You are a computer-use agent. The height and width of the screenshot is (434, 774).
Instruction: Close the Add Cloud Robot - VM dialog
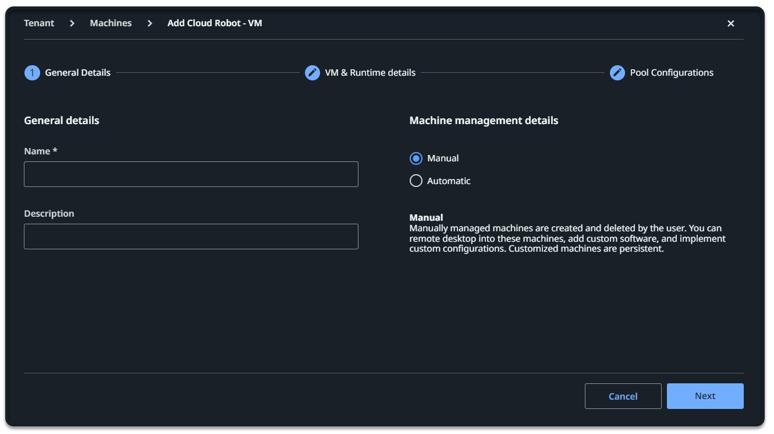point(731,23)
